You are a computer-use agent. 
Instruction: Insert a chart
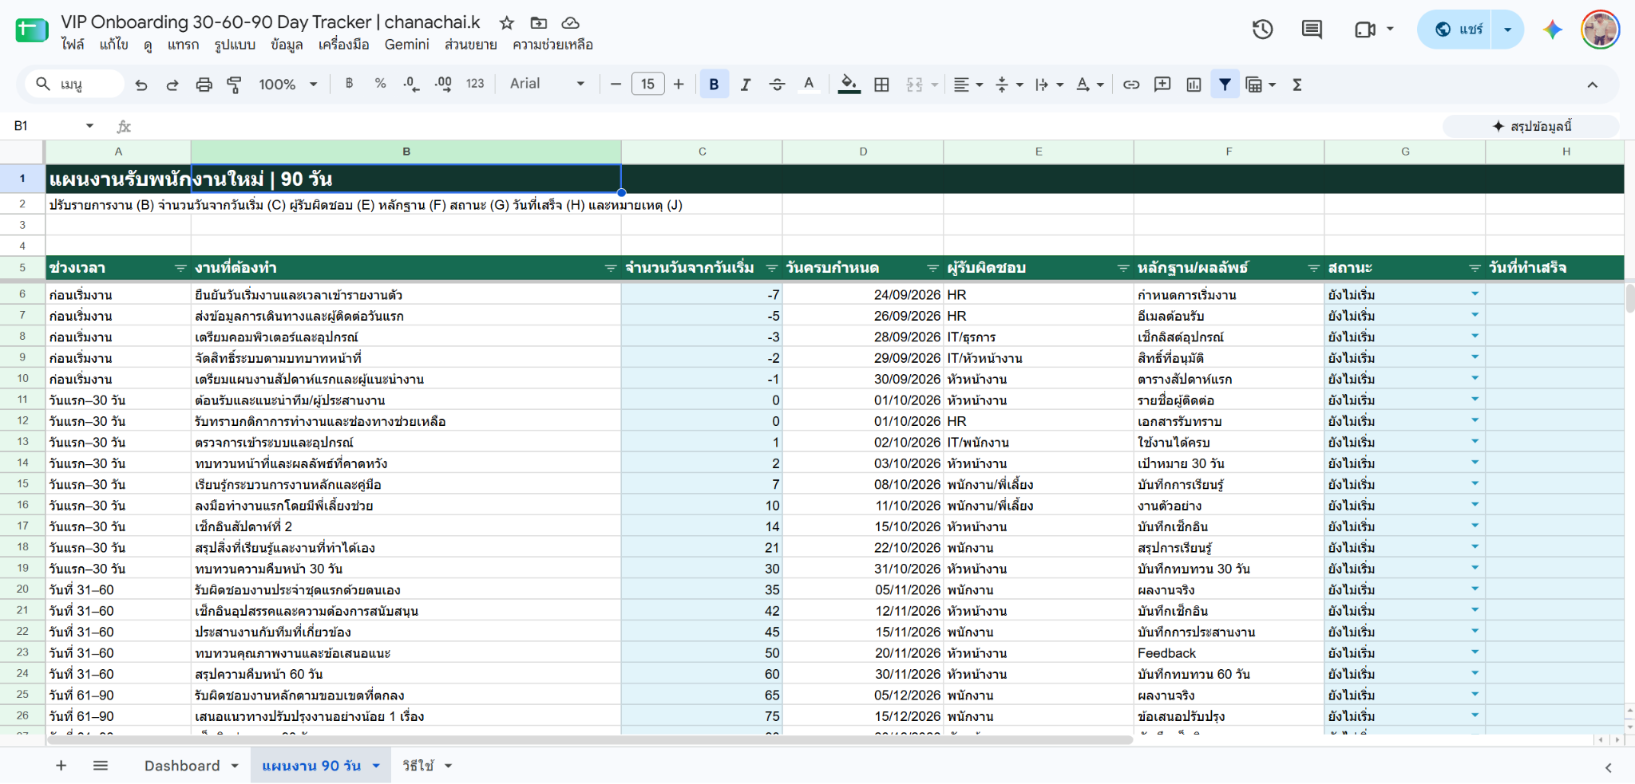pos(1194,85)
